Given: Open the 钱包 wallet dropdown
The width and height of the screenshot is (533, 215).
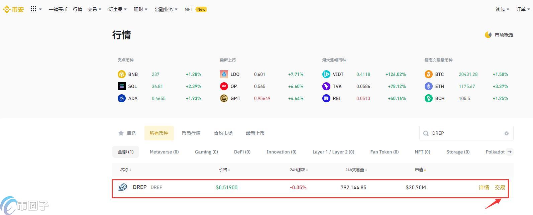Looking at the screenshot, I should click(502, 9).
